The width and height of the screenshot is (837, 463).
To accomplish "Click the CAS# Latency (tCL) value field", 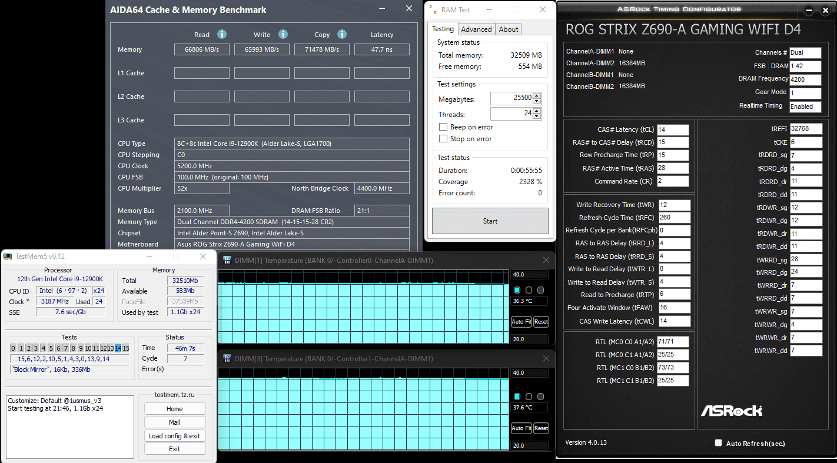I will [x=673, y=129].
